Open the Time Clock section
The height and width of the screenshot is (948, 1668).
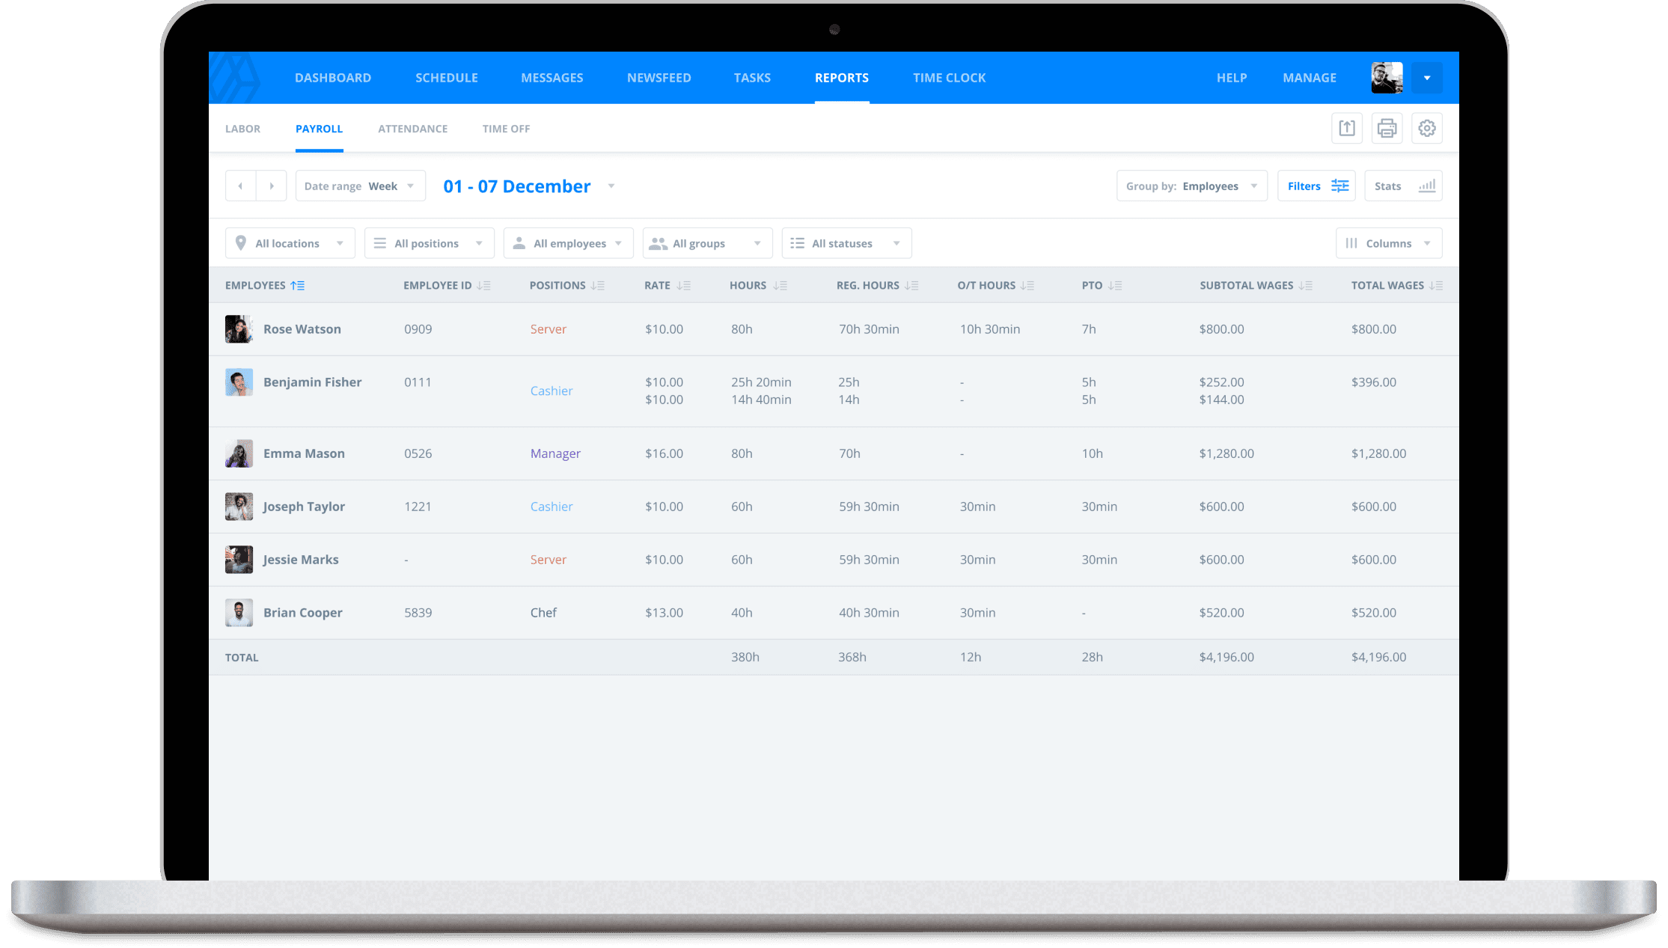(x=949, y=77)
